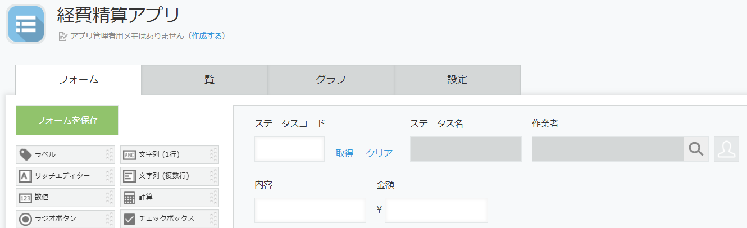This screenshot has height=228, width=747.
Task: Click the クリア link
Action: point(379,153)
